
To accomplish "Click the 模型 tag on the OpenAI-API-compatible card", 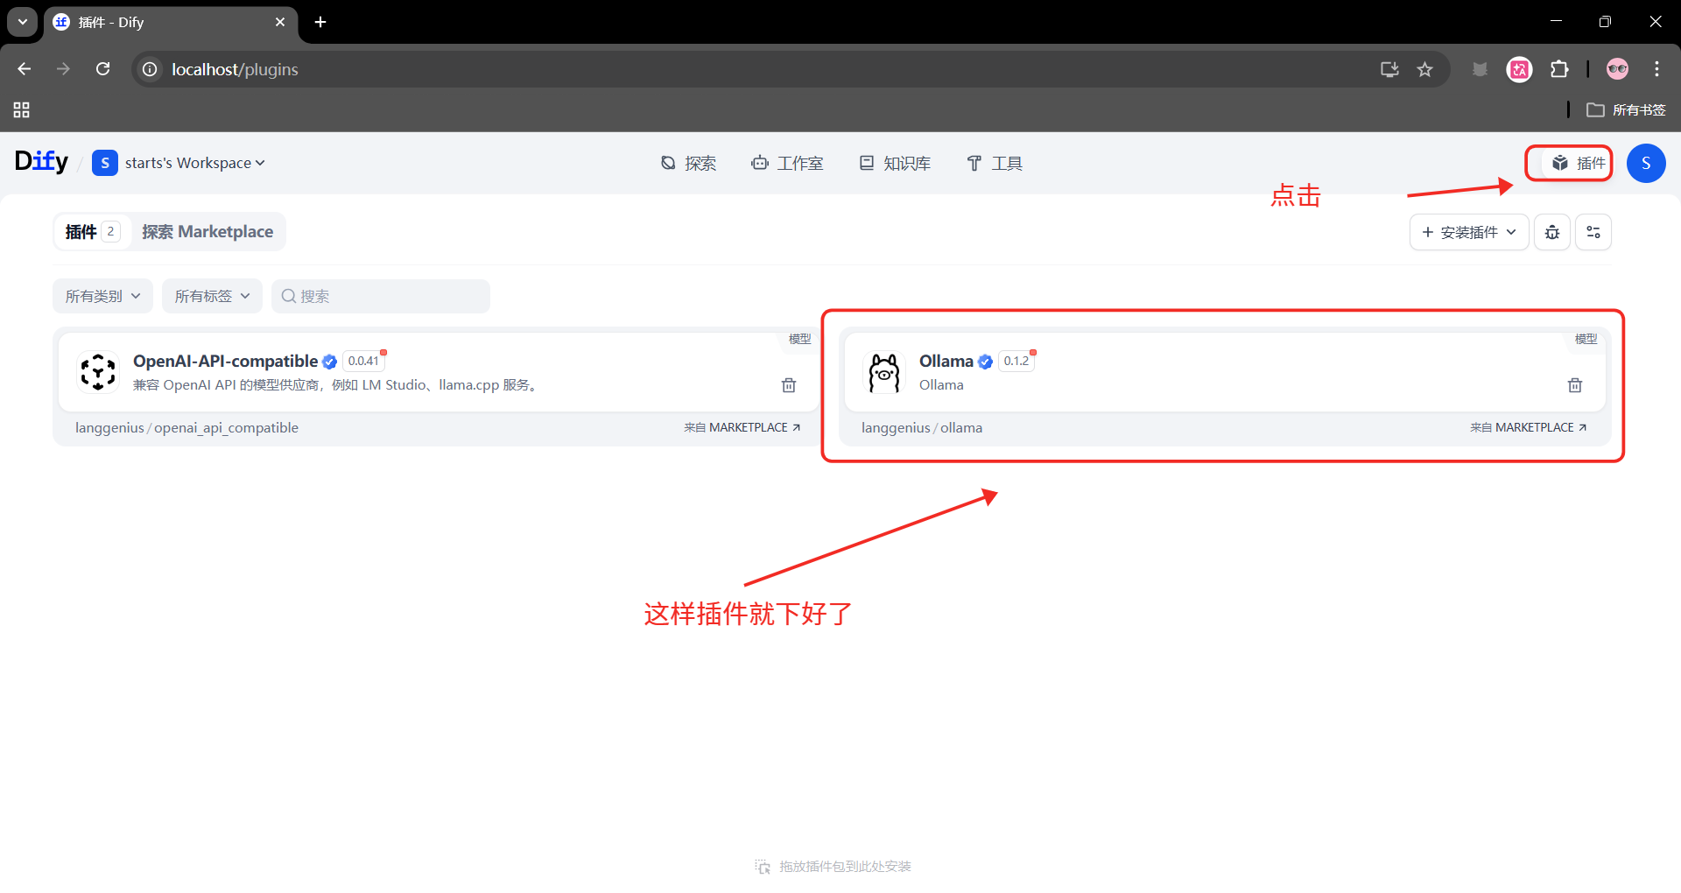I will coord(799,339).
